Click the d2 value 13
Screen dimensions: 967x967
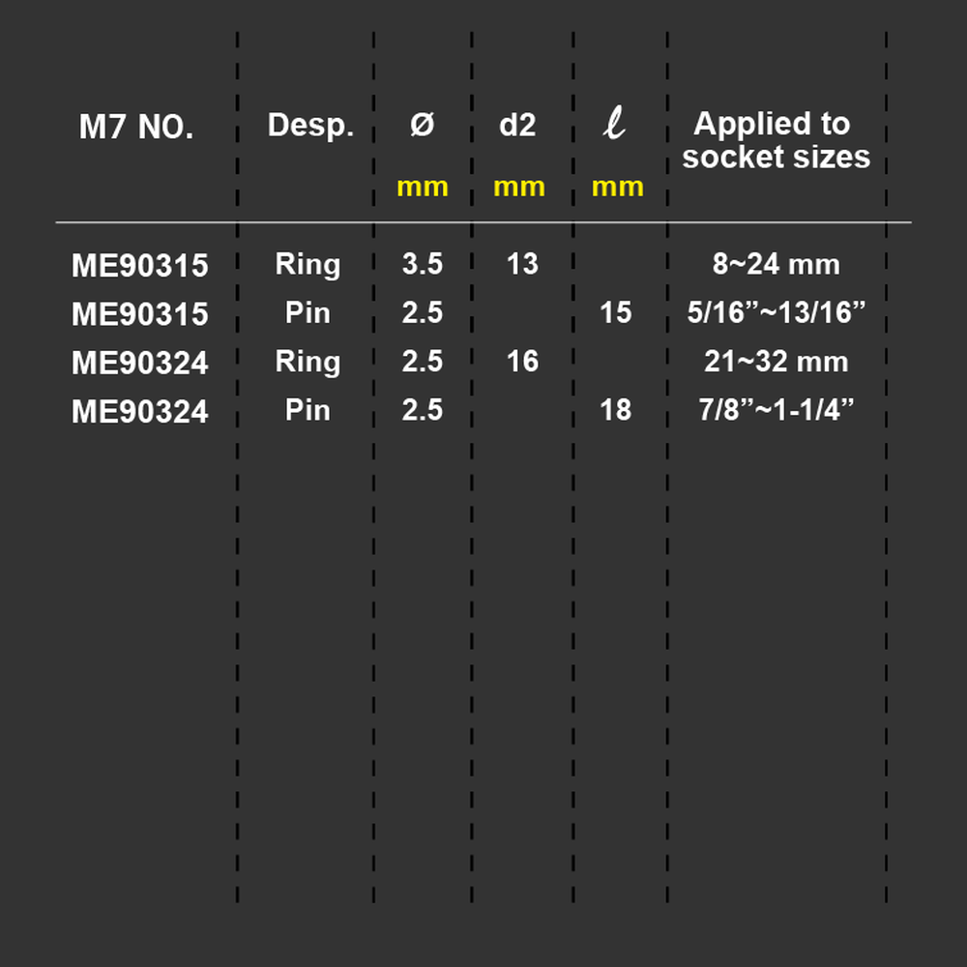pos(522,264)
